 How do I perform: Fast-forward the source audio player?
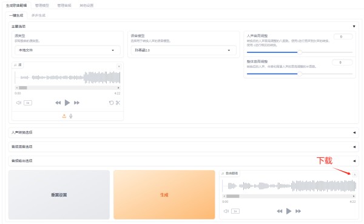pos(76,103)
